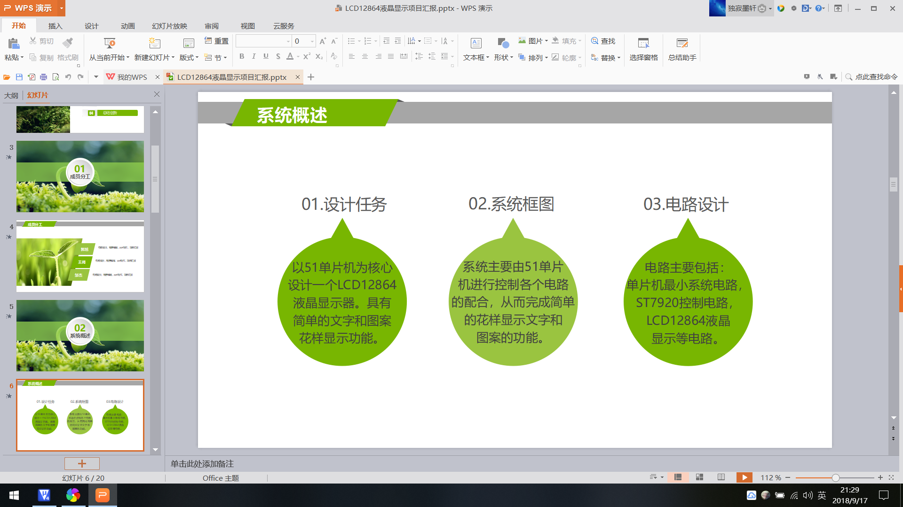Click the Print icon in quick toolbar
903x507 pixels.
tap(44, 77)
